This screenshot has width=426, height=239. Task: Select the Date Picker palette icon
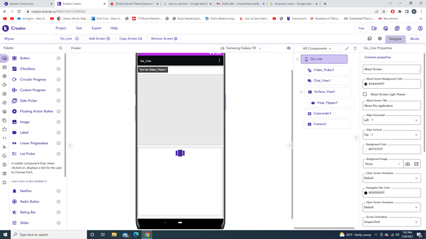(x=14, y=100)
